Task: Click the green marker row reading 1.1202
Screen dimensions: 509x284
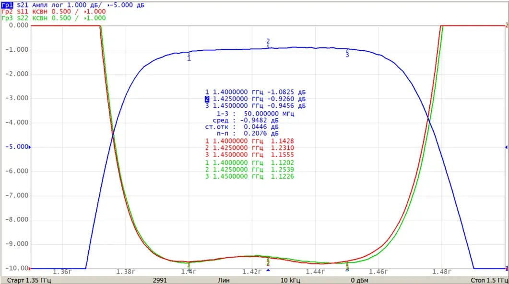Action: click(x=249, y=163)
